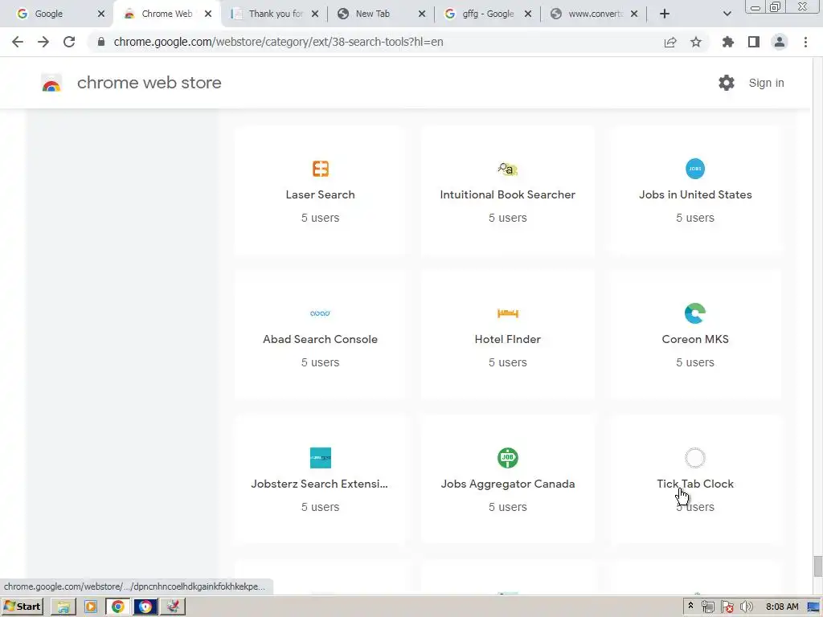Switch to the Thank you for tab
The image size is (823, 617).
point(276,14)
